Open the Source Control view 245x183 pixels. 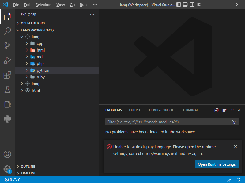pos(7,46)
